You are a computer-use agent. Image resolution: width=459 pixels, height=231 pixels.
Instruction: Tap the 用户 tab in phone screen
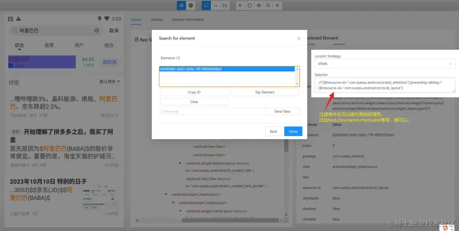pyautogui.click(x=79, y=45)
